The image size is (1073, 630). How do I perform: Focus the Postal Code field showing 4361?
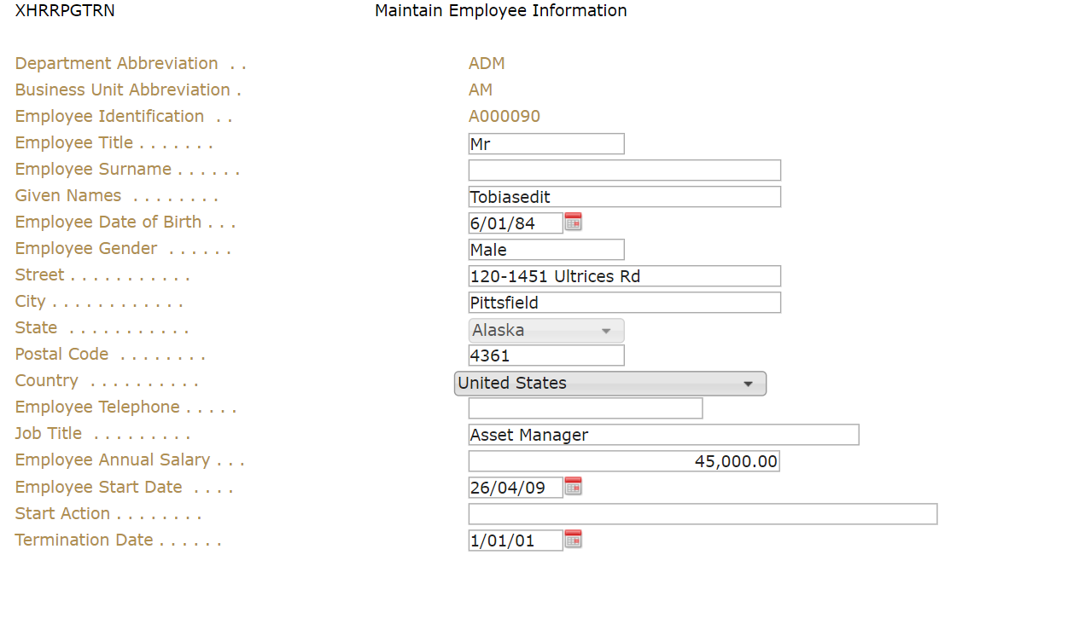click(x=546, y=355)
